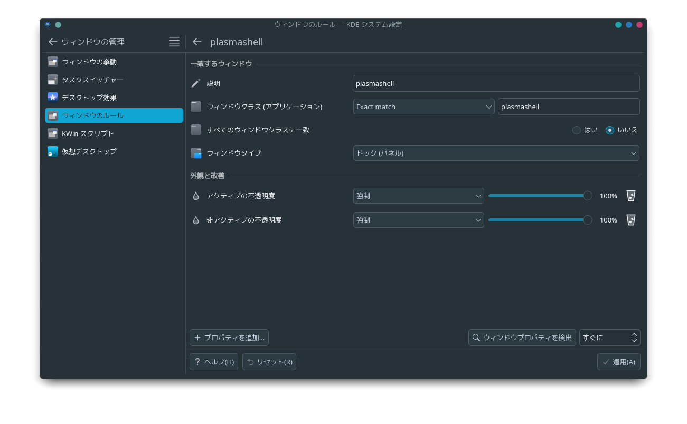
Task: Open ウィンドウの挙動 in the sidebar
Action: pyautogui.click(x=89, y=62)
